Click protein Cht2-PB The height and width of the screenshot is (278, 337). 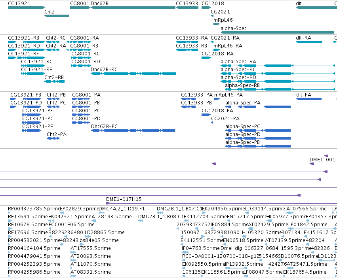click(x=53, y=99)
